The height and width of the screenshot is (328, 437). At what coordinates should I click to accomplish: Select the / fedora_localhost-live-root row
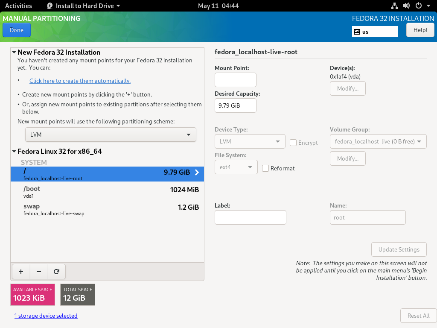click(x=107, y=174)
